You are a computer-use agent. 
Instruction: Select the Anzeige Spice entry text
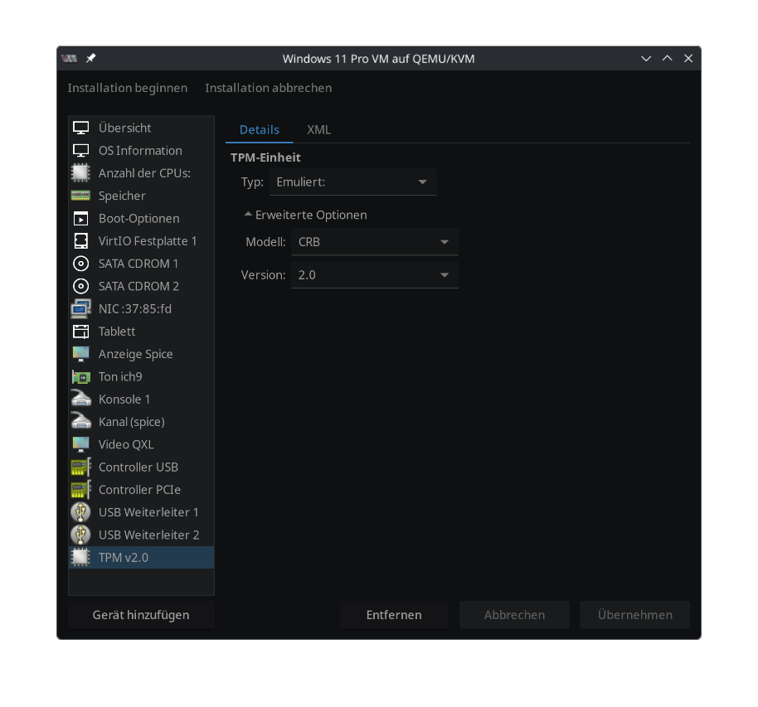(x=136, y=354)
